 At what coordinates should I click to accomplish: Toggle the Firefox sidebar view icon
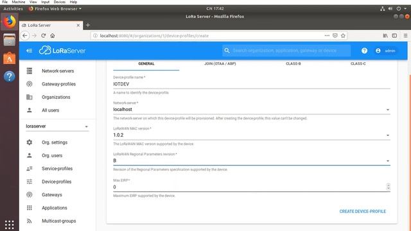(394, 36)
